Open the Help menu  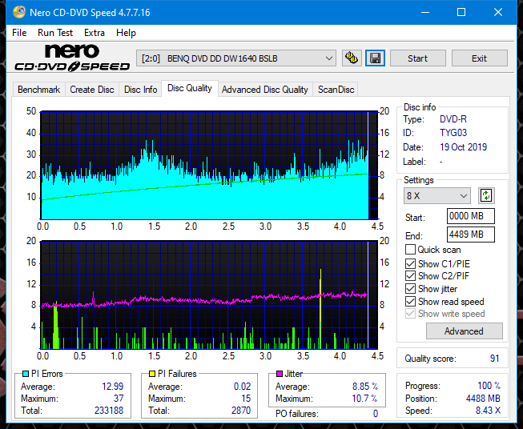[126, 33]
